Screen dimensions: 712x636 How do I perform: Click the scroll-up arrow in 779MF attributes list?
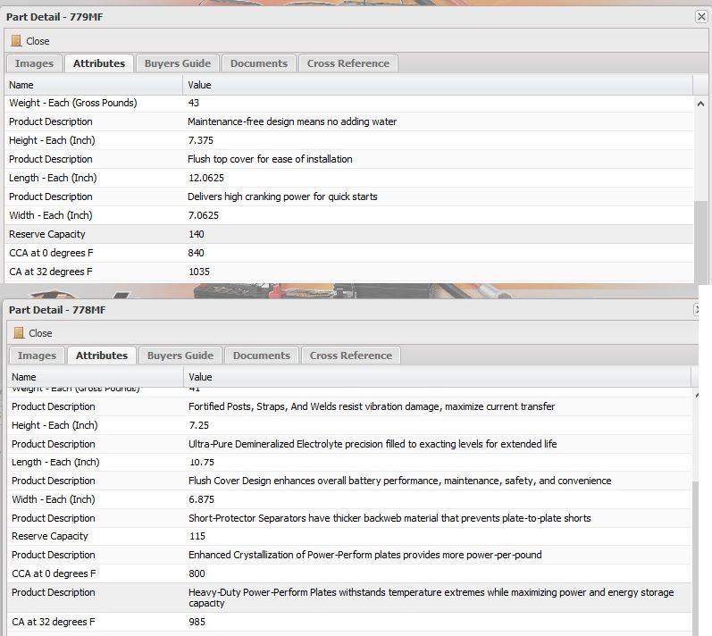pyautogui.click(x=700, y=104)
